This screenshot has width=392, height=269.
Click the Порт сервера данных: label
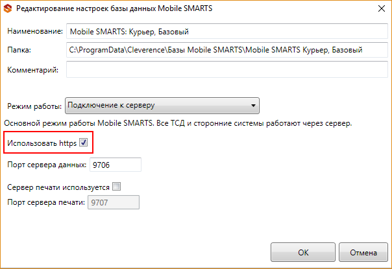pyautogui.click(x=47, y=165)
